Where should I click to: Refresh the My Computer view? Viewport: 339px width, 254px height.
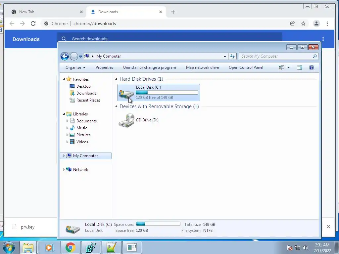232,56
